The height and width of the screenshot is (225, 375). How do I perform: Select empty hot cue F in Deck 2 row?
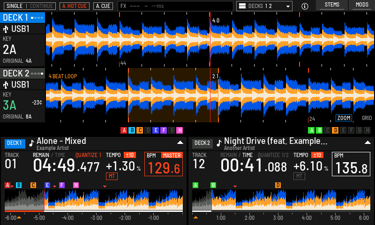(x=351, y=130)
